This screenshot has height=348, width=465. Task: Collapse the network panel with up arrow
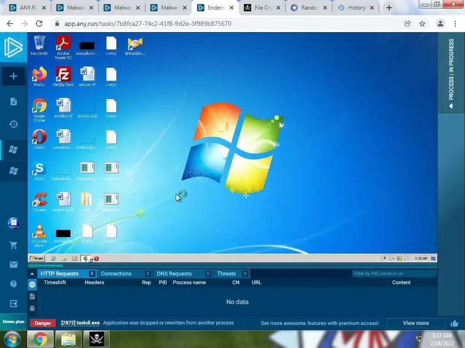point(32,274)
